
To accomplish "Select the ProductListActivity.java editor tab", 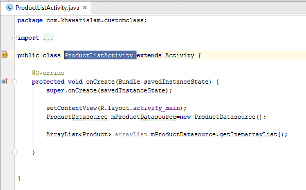I will coord(46,8).
